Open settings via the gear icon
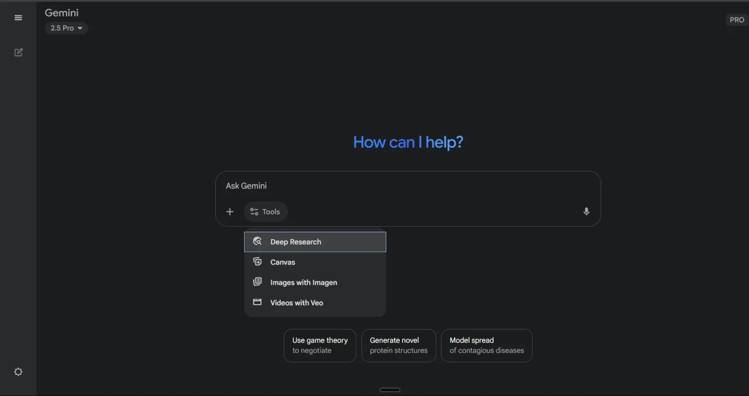This screenshot has height=396, width=749. [18, 372]
